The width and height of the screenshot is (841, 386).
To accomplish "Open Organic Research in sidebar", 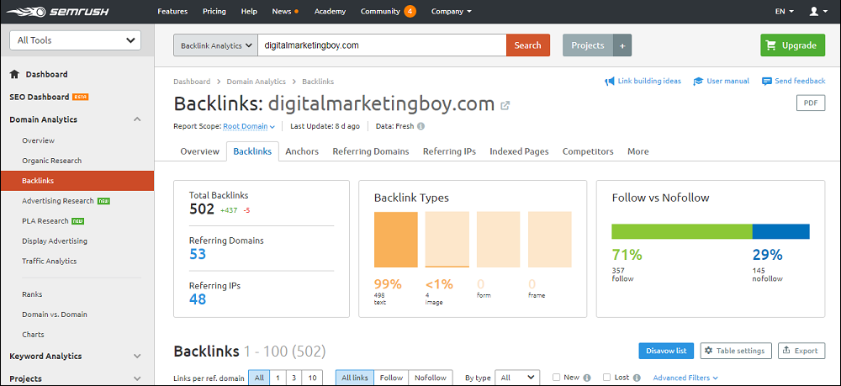I will pos(51,161).
